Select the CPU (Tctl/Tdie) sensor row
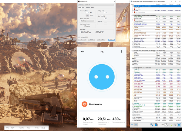 click(156, 17)
